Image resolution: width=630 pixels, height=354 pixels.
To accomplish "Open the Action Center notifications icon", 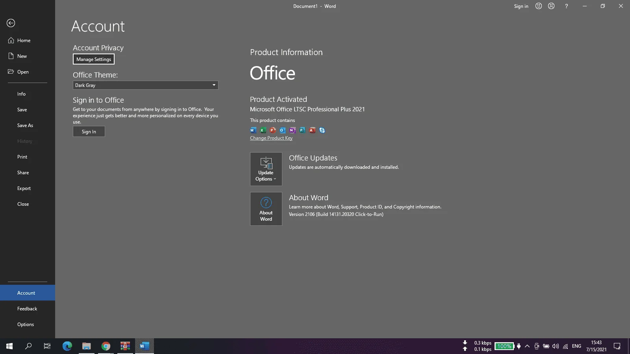I will (x=617, y=346).
